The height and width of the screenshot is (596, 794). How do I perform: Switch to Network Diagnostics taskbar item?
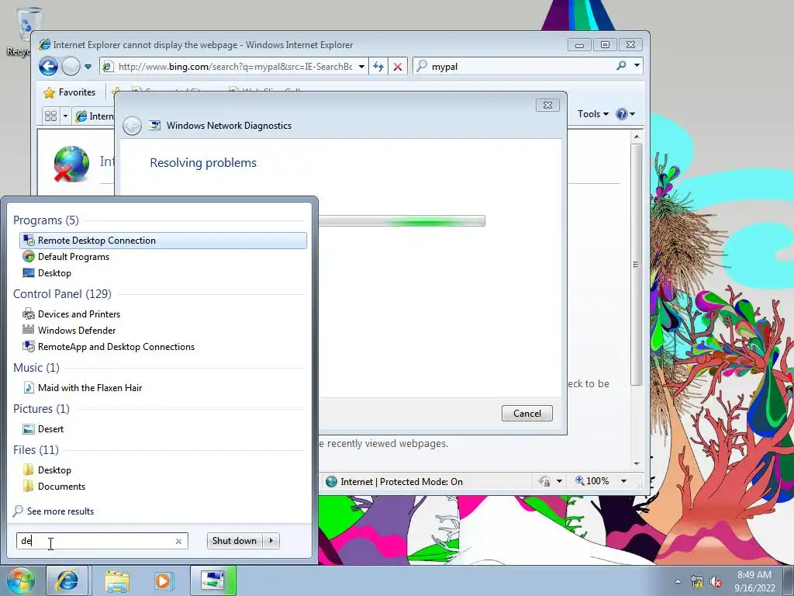click(213, 580)
